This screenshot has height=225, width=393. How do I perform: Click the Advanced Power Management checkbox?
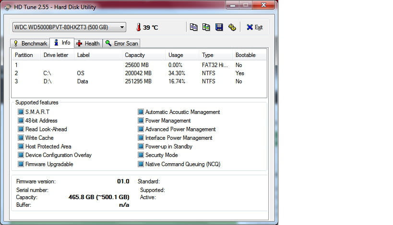(141, 129)
